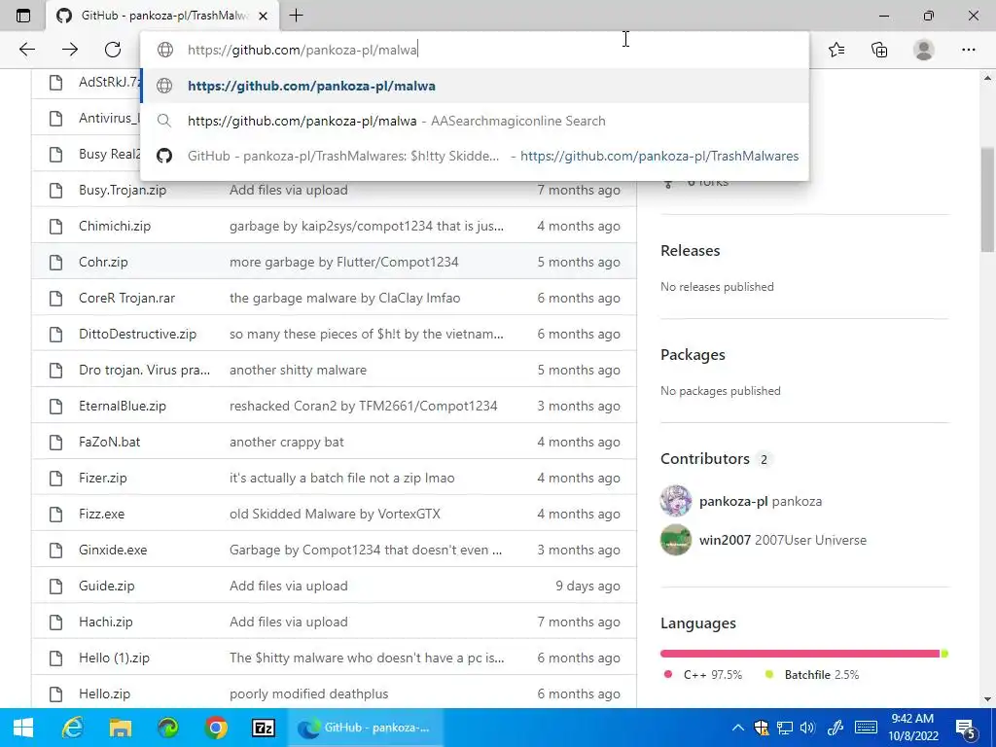This screenshot has width=996, height=747.
Task: Open DittoDestructive.zip file
Action: (x=138, y=334)
